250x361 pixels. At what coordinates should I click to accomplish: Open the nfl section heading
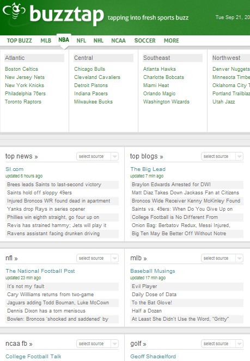click(x=11, y=258)
